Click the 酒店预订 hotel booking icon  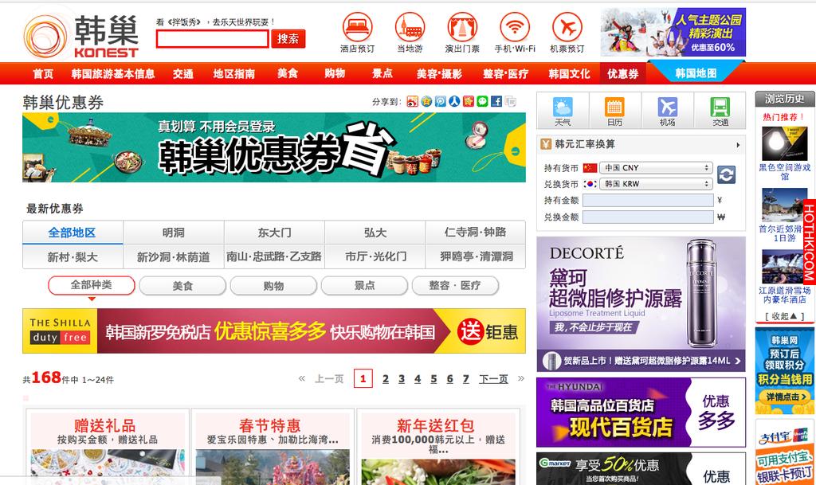point(357,27)
